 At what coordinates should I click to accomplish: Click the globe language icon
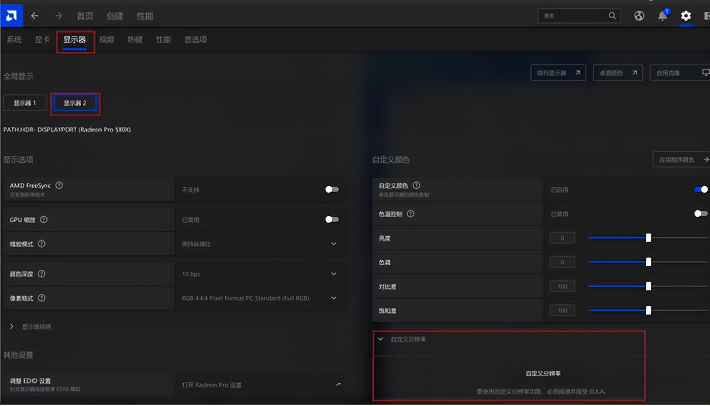point(639,16)
